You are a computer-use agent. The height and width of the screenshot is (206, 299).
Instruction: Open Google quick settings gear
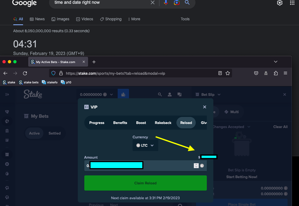279,3
